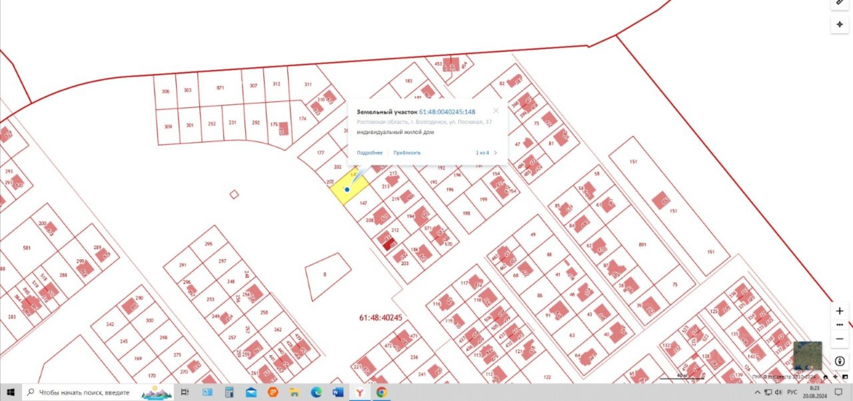The image size is (853, 401).
Task: Select the parcel labeled 306
Action: click(165, 91)
